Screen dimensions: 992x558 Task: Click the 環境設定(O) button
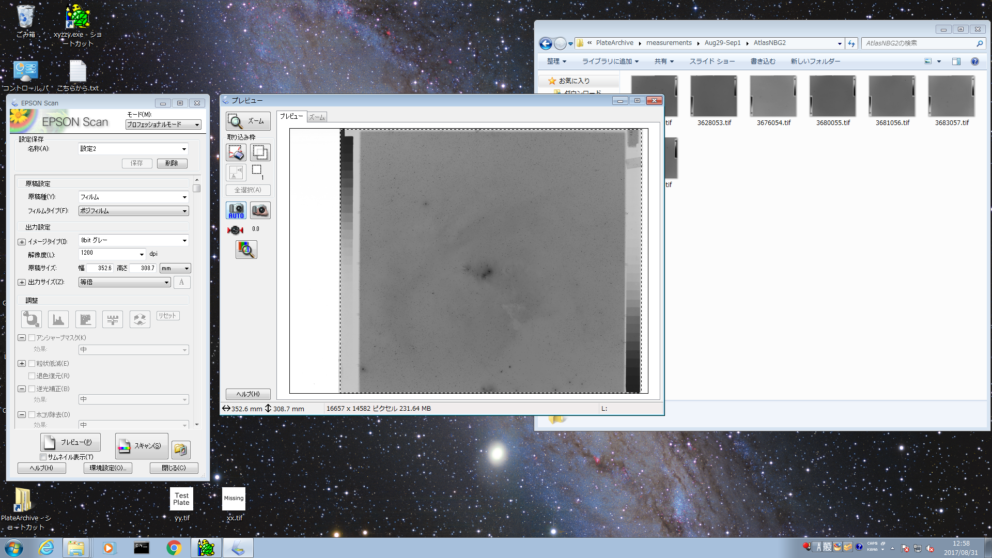(107, 468)
